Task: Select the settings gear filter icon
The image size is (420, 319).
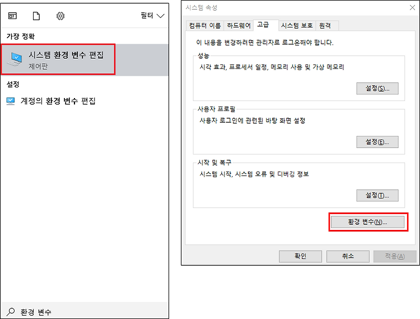Action: click(x=60, y=16)
